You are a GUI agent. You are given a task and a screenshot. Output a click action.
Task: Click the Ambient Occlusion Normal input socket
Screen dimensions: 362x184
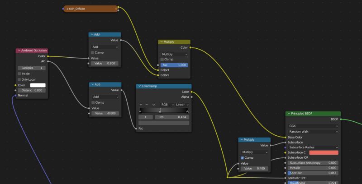pyautogui.click(x=15, y=96)
